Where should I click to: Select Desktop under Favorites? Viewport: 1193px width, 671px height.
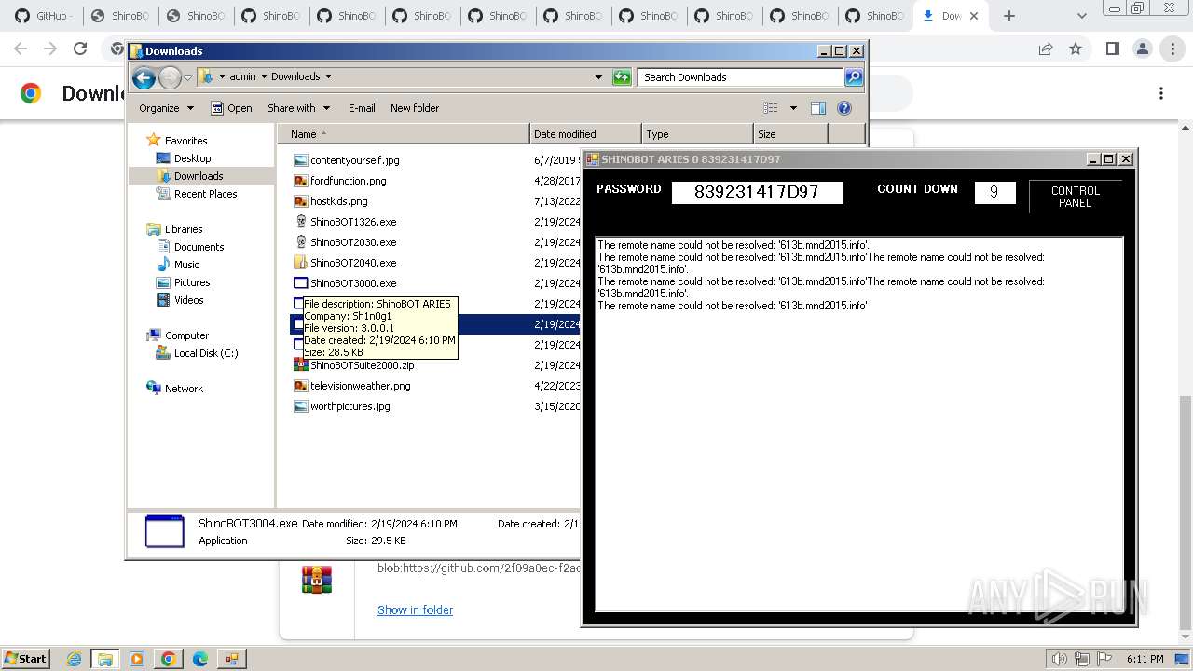pos(192,158)
